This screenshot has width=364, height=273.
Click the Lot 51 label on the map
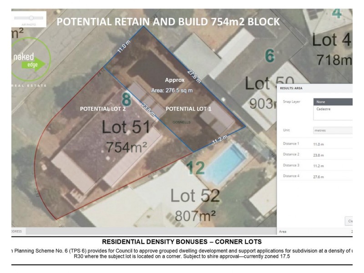tap(126, 127)
